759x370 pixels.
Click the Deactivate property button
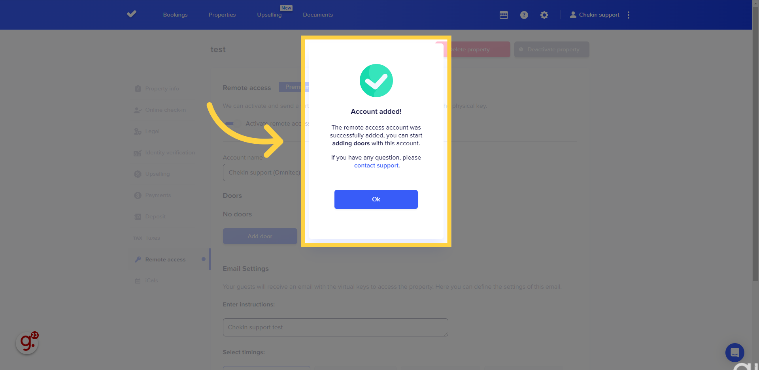click(551, 49)
